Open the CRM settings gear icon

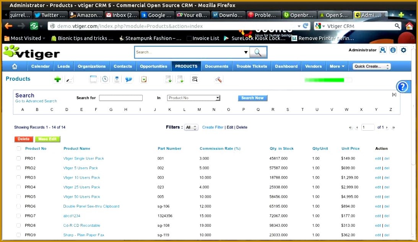403,50
